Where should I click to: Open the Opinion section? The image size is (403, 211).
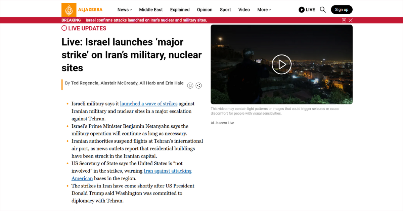coord(205,10)
